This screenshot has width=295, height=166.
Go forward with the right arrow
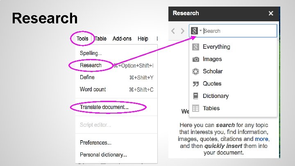(182, 31)
